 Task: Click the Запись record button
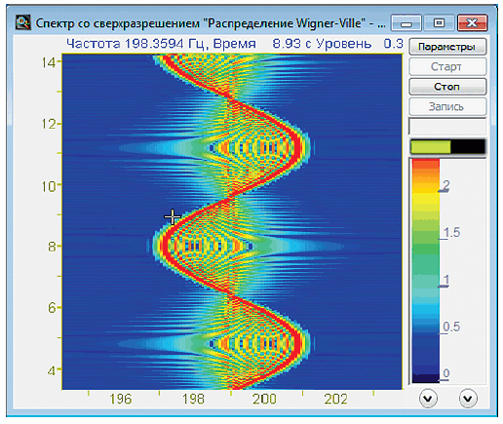pos(447,106)
